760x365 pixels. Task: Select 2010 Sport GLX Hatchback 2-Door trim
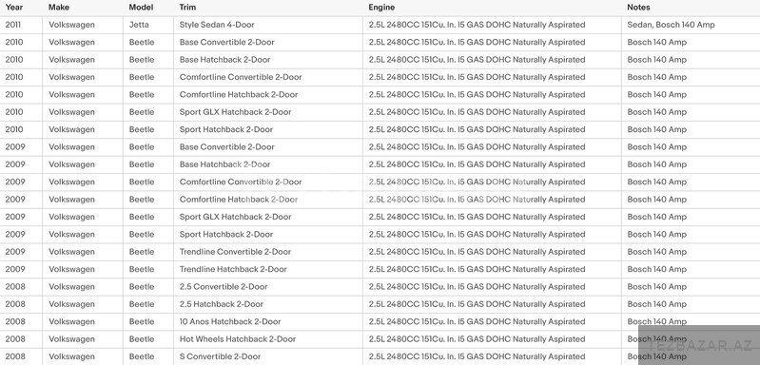[236, 112]
